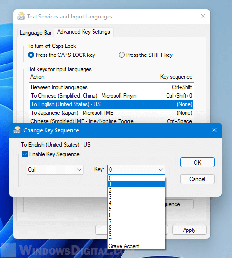Choose 6 in the Key list
The width and height of the screenshot is (232, 258).
136,215
